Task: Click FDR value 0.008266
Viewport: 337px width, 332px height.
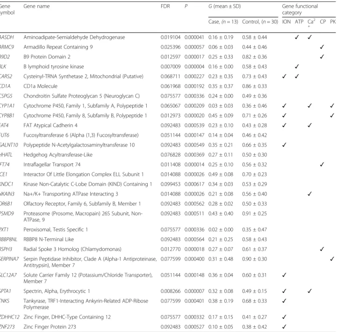Action: pyautogui.click(x=171, y=291)
